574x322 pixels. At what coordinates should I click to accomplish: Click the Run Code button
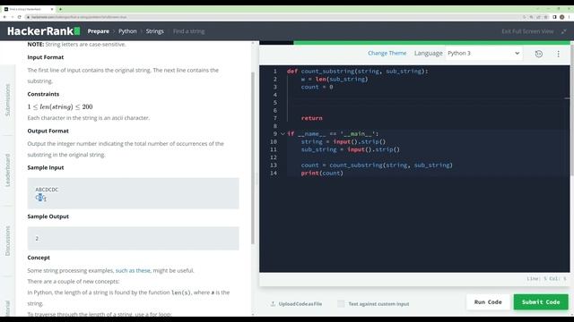pyautogui.click(x=488, y=302)
